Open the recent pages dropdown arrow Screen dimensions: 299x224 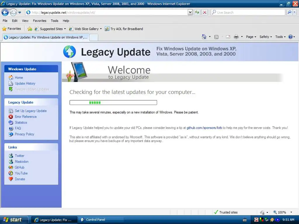[20, 13]
